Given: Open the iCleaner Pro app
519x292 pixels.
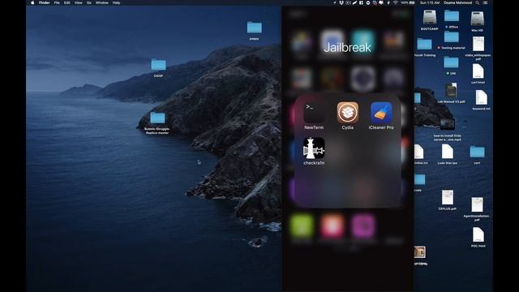Looking at the screenshot, I should tap(381, 113).
